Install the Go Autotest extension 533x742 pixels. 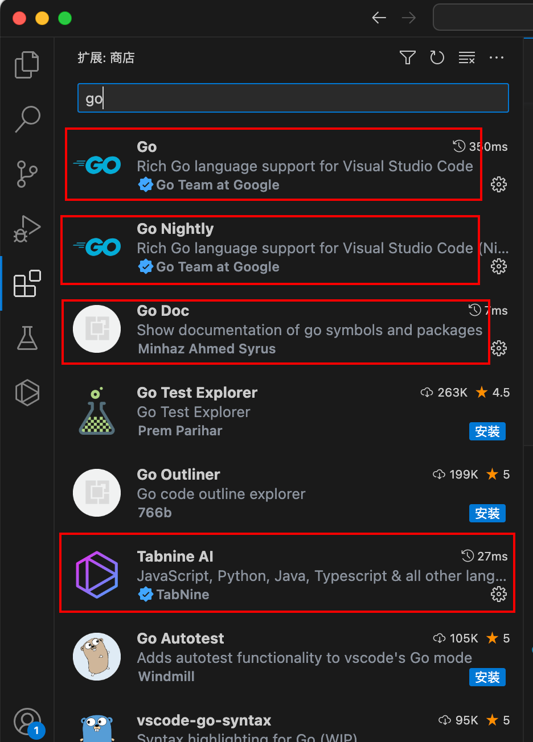coord(487,677)
